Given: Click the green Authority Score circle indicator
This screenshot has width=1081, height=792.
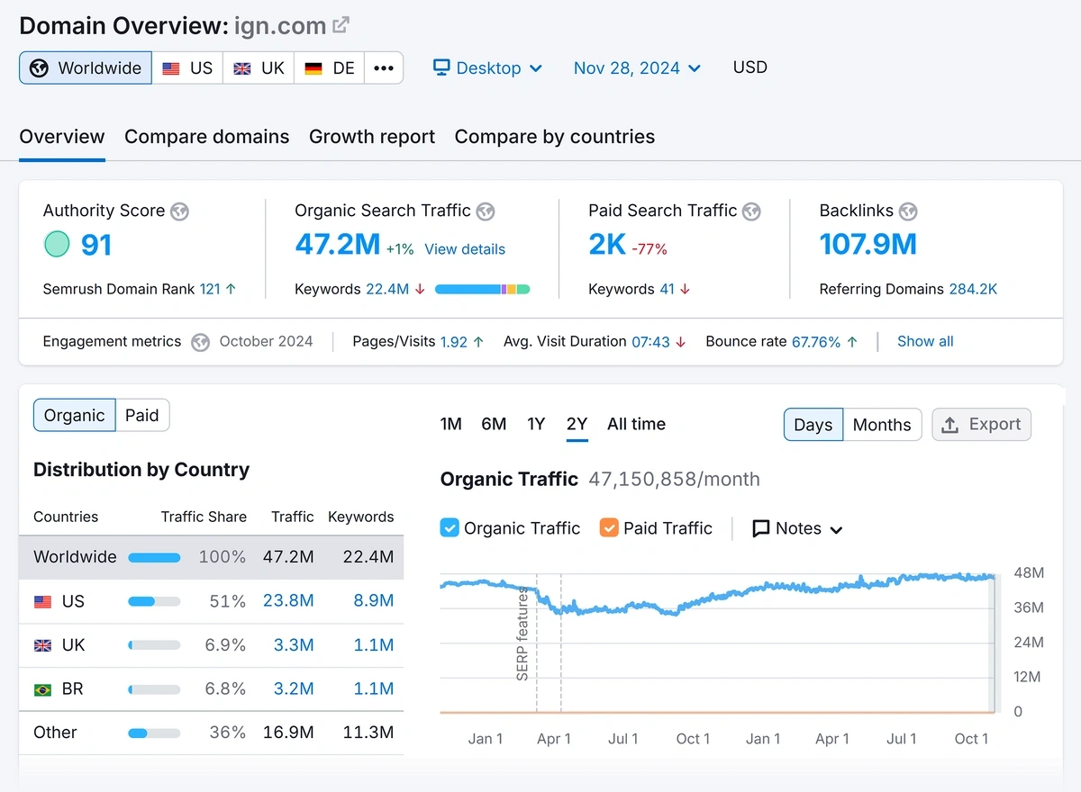Looking at the screenshot, I should tap(57, 244).
